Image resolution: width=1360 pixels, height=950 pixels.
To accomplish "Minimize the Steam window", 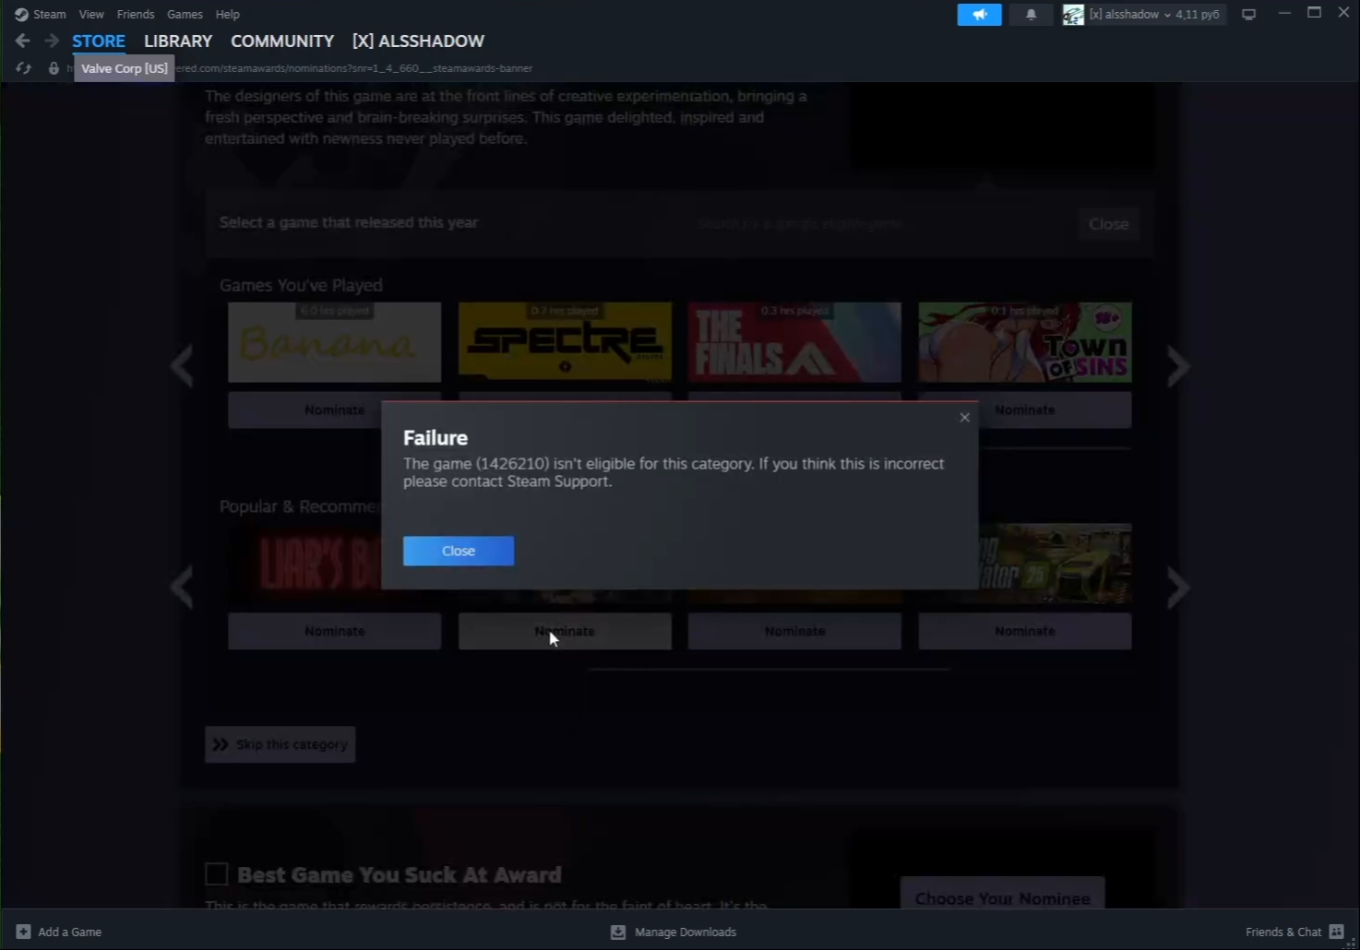I will 1284,13.
